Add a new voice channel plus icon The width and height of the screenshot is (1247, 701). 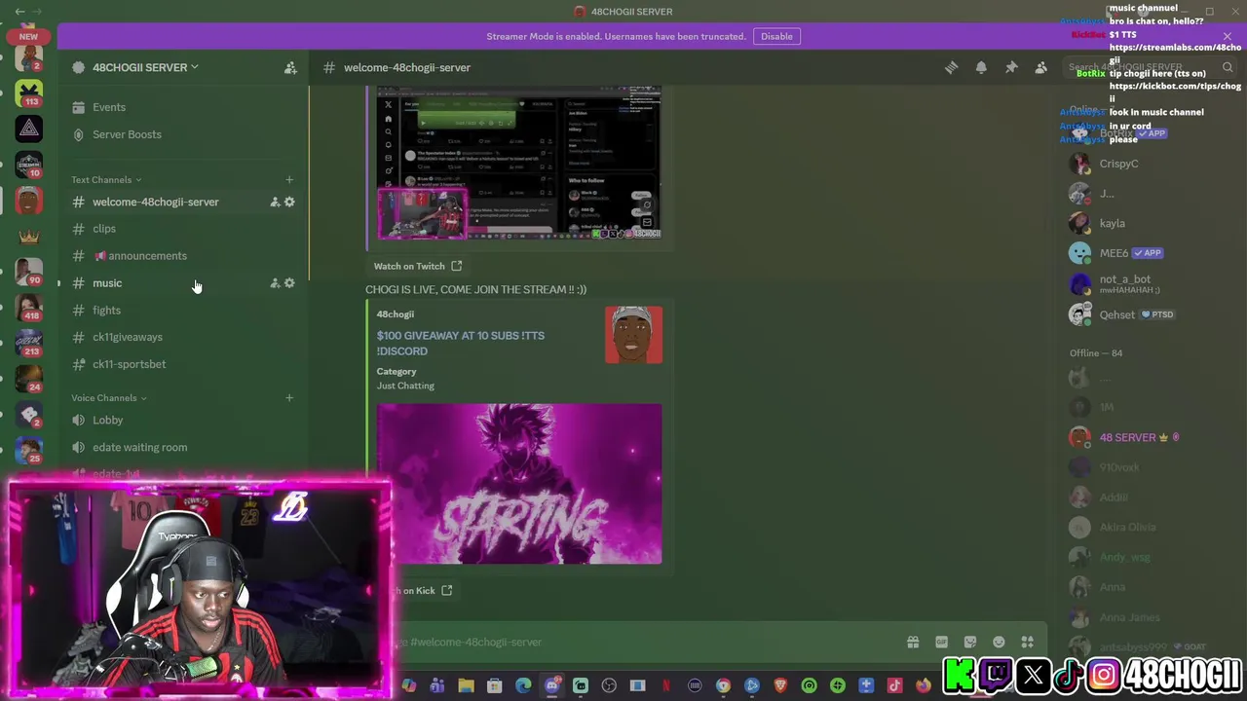pyautogui.click(x=288, y=397)
